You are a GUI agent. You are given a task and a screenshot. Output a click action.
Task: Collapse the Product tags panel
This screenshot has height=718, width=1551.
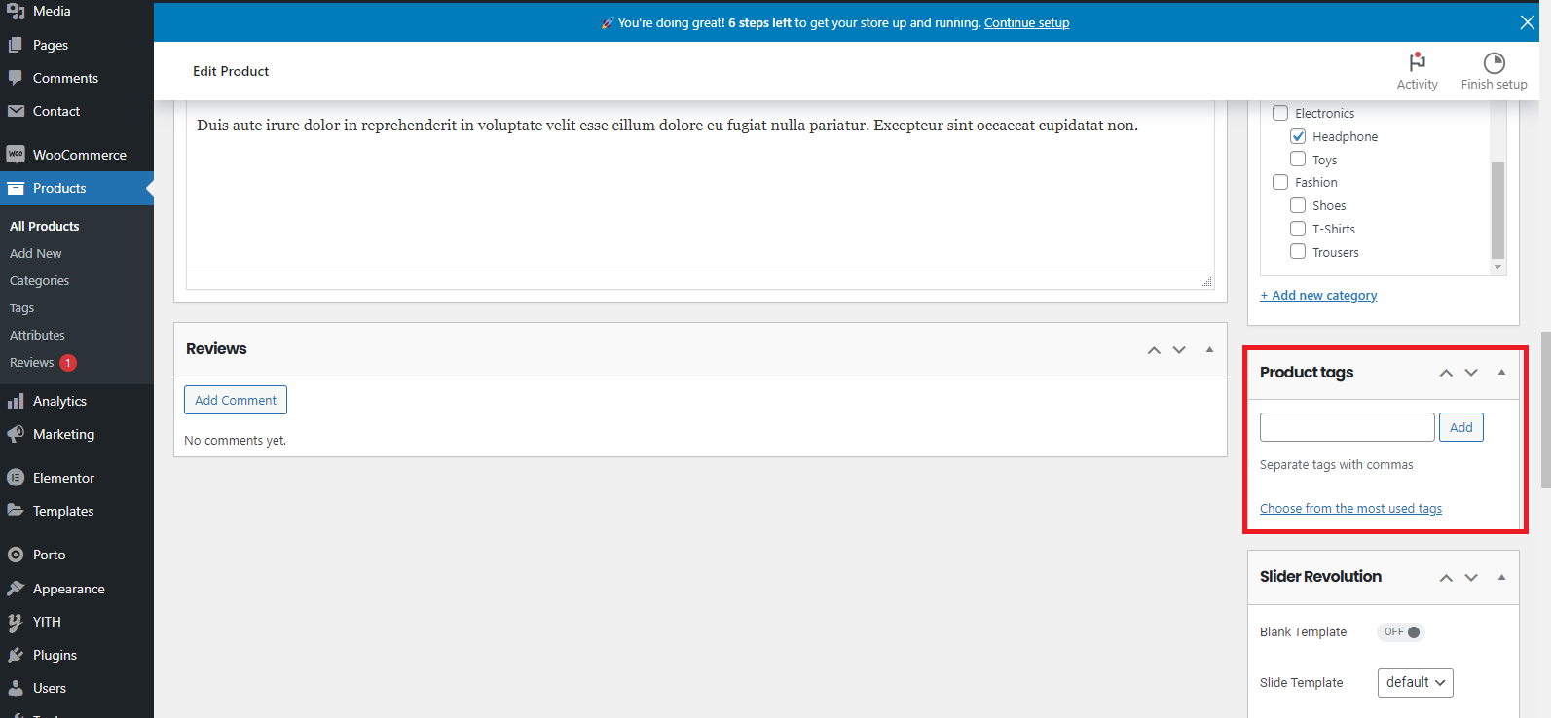click(x=1502, y=372)
